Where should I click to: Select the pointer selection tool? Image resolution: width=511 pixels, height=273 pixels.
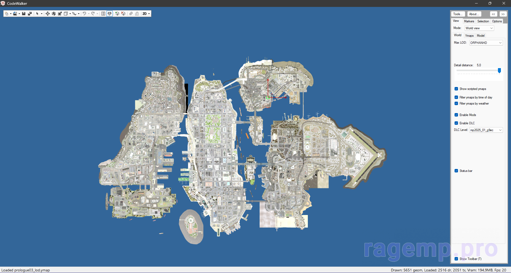tap(37, 14)
